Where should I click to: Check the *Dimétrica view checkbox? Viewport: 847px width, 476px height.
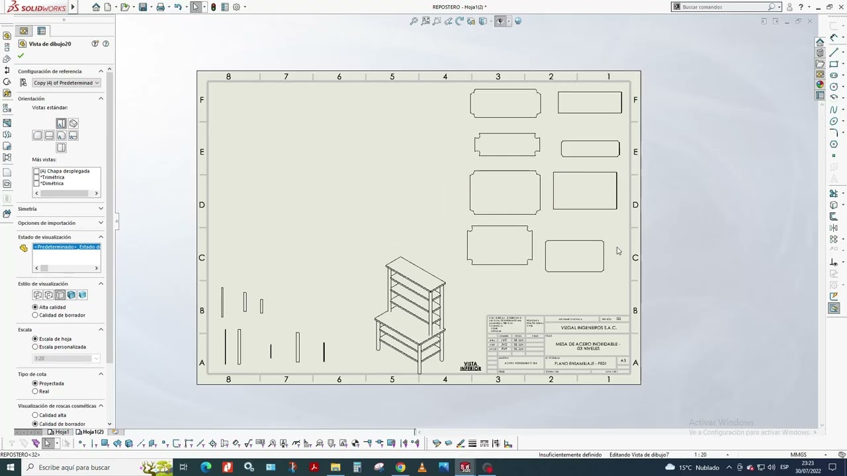[x=36, y=183]
